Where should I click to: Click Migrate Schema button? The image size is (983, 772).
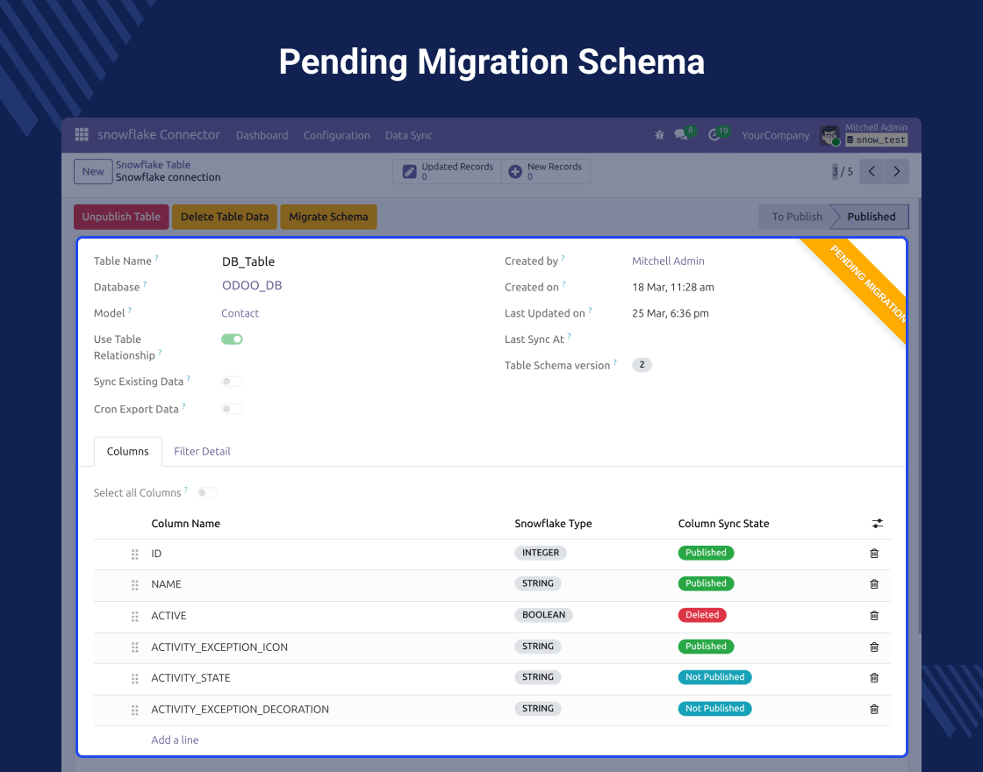click(328, 217)
